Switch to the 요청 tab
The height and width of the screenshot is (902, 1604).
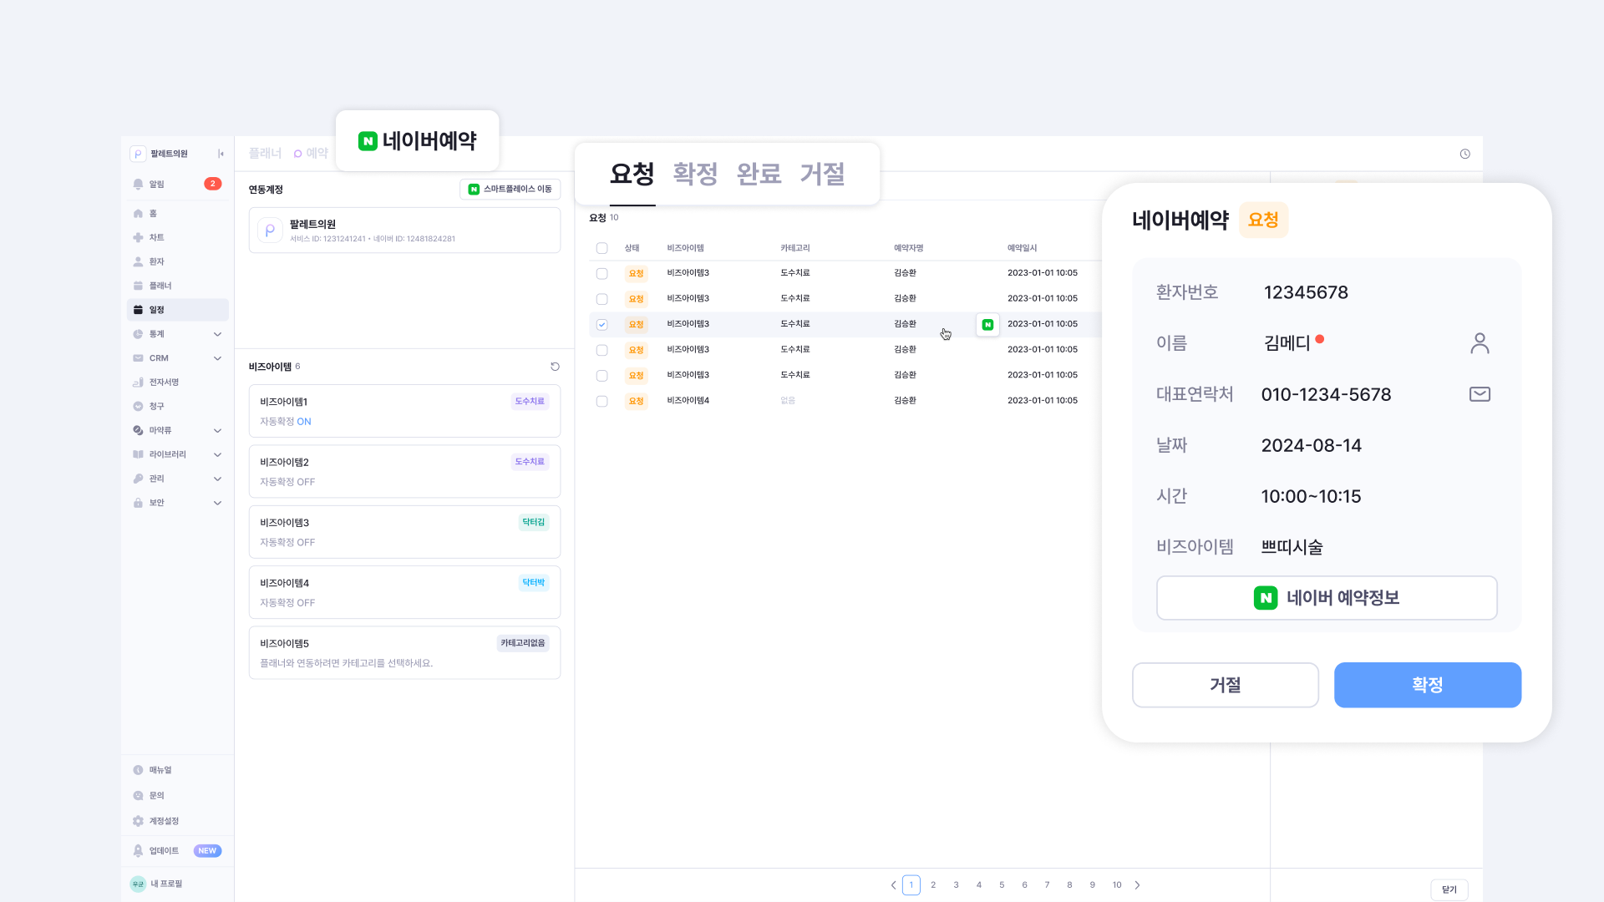632,174
